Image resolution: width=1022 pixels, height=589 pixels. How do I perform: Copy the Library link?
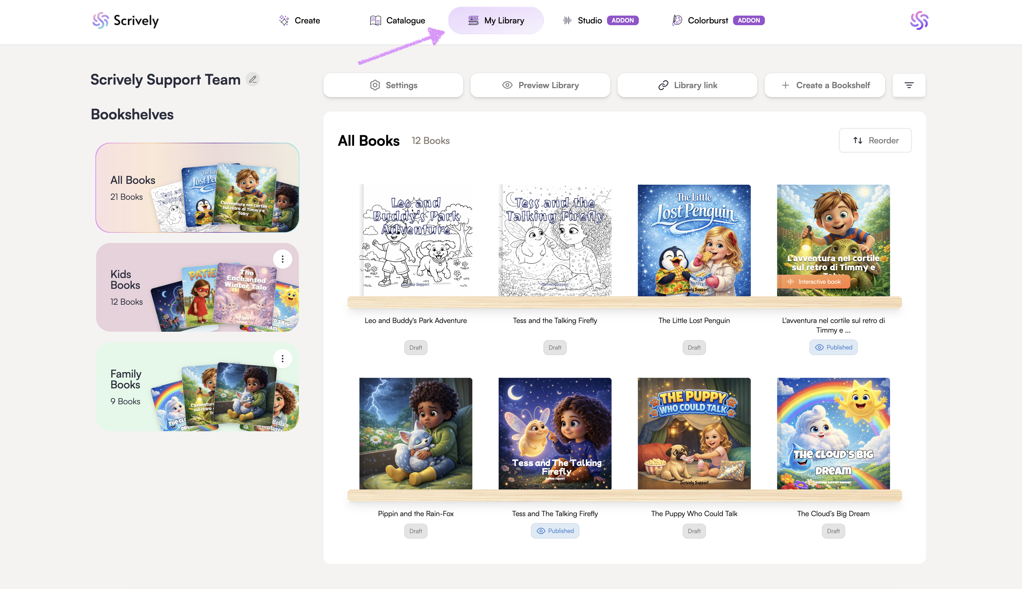[x=687, y=85]
